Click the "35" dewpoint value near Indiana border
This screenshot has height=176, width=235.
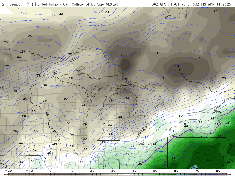(x=104, y=141)
